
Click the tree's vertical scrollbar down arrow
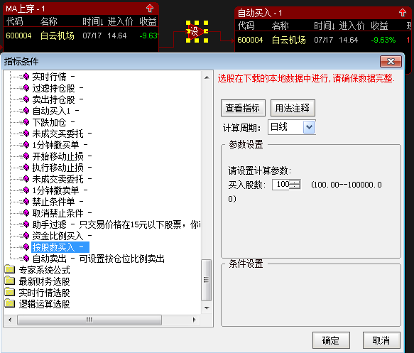coord(207,308)
